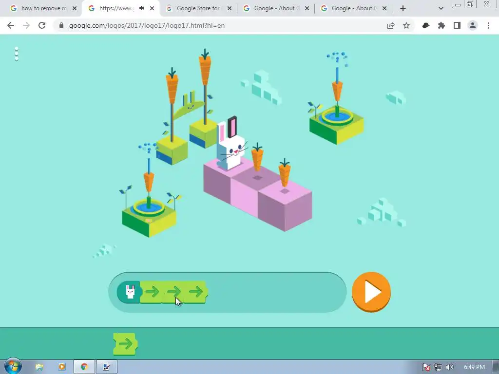Image resolution: width=499 pixels, height=374 pixels.
Task: Reload the current page
Action: coord(42,25)
